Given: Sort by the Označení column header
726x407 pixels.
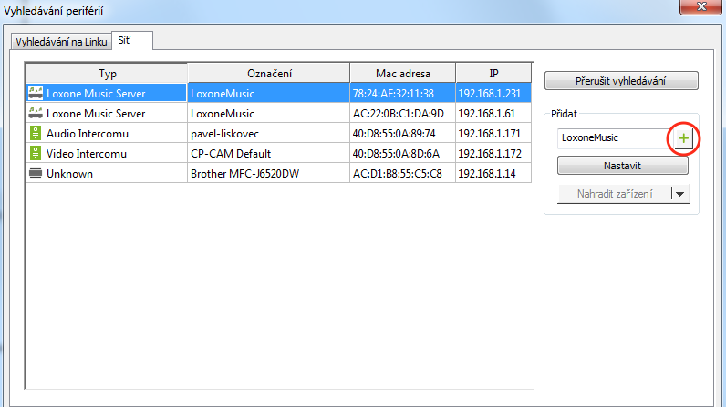Looking at the screenshot, I should pos(269,73).
